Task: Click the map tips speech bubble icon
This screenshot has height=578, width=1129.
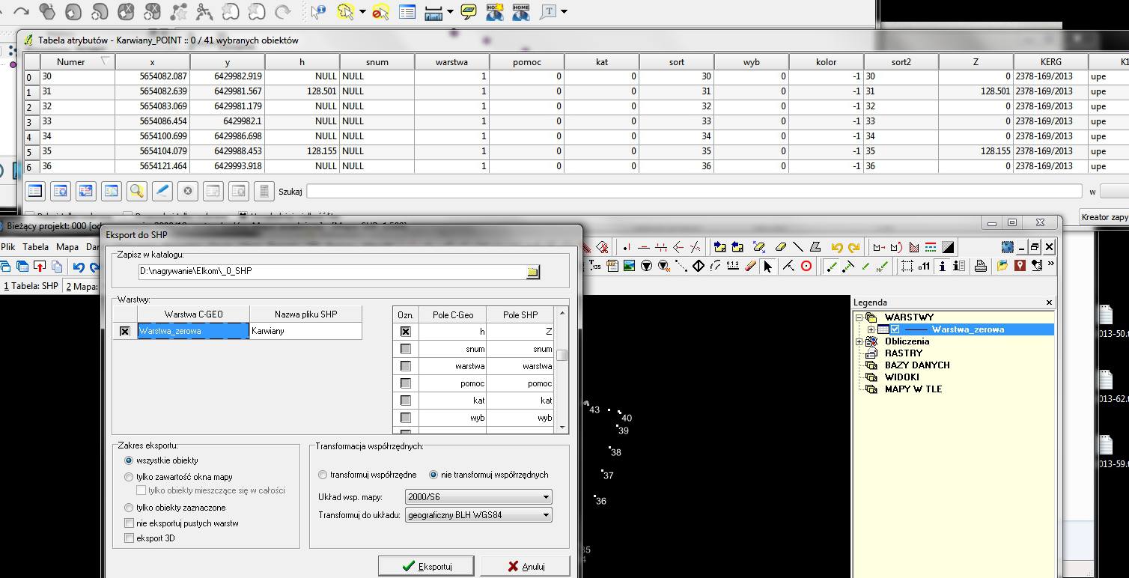Action: (x=469, y=11)
